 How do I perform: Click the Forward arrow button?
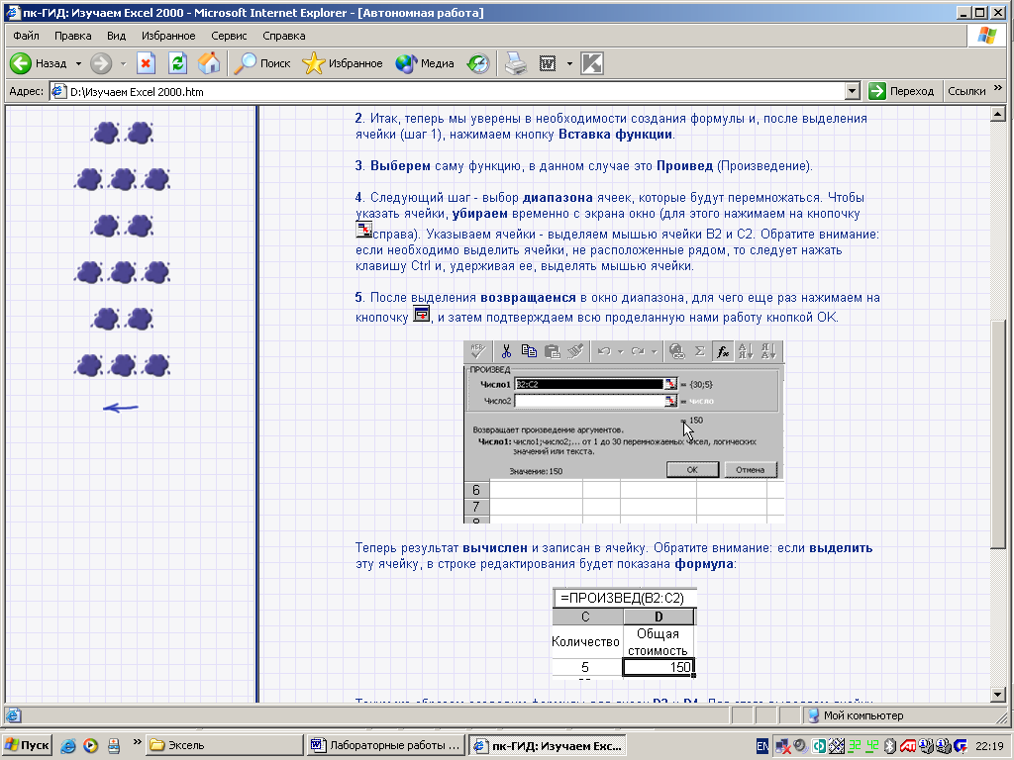pos(101,63)
